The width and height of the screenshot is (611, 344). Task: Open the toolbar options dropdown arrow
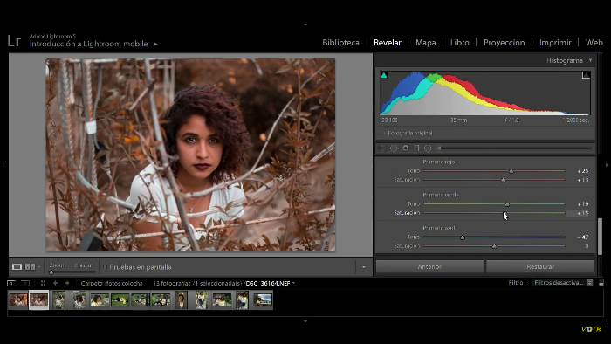[x=364, y=267]
